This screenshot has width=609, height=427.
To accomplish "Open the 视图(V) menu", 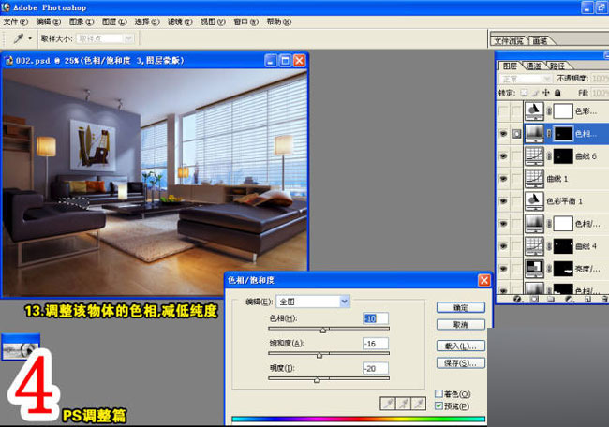I will pyautogui.click(x=213, y=22).
